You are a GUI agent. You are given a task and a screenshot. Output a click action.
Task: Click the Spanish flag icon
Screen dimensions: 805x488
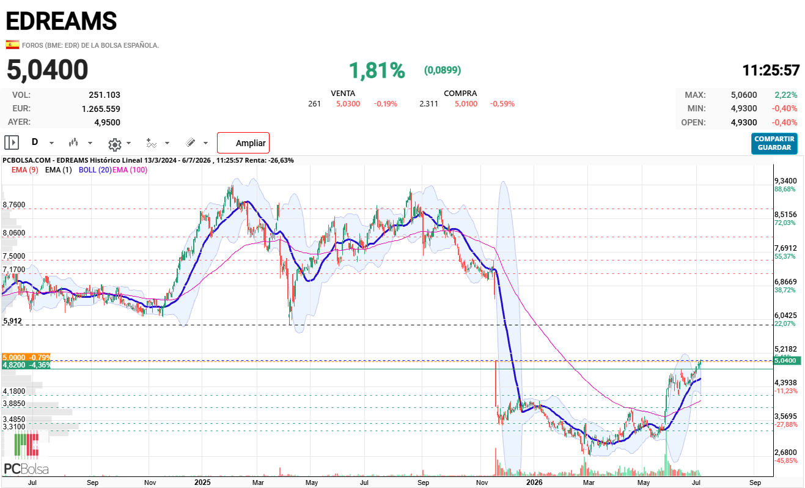click(12, 45)
